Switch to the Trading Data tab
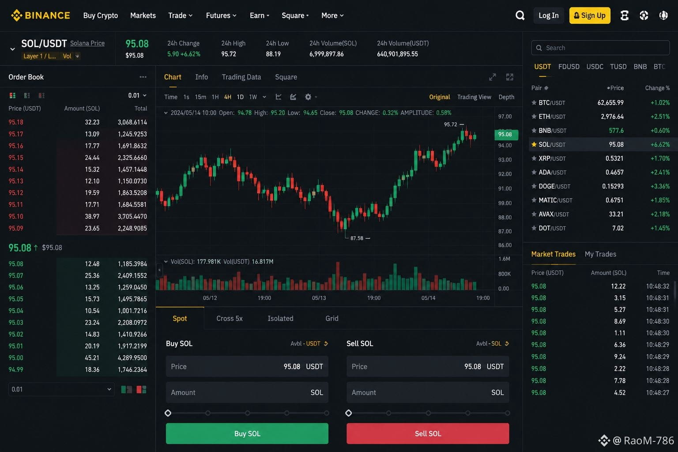This screenshot has width=678, height=452. pos(241,77)
